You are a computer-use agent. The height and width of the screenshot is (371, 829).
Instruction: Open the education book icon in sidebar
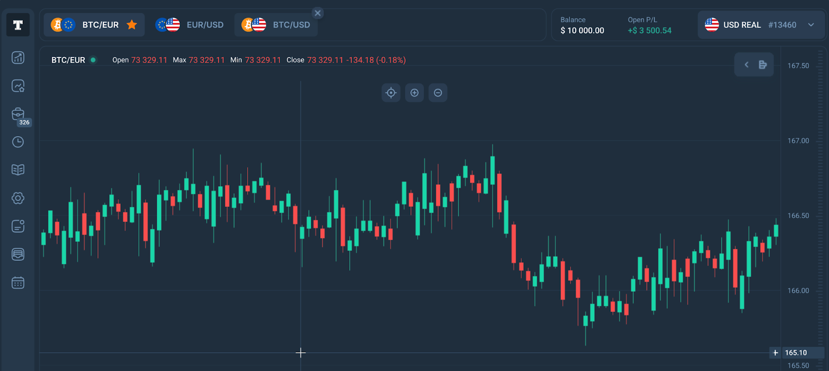pyautogui.click(x=18, y=170)
